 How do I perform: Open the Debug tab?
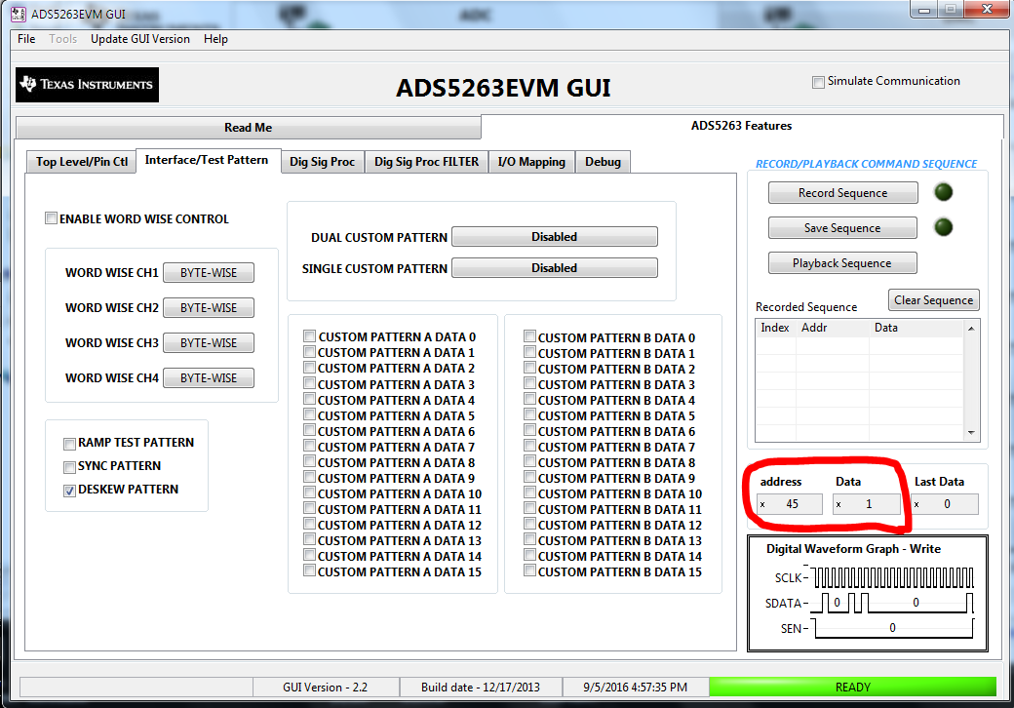603,162
